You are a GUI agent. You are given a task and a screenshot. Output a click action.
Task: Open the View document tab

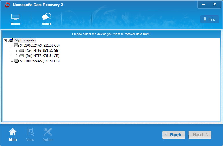pyautogui.click(x=30, y=134)
